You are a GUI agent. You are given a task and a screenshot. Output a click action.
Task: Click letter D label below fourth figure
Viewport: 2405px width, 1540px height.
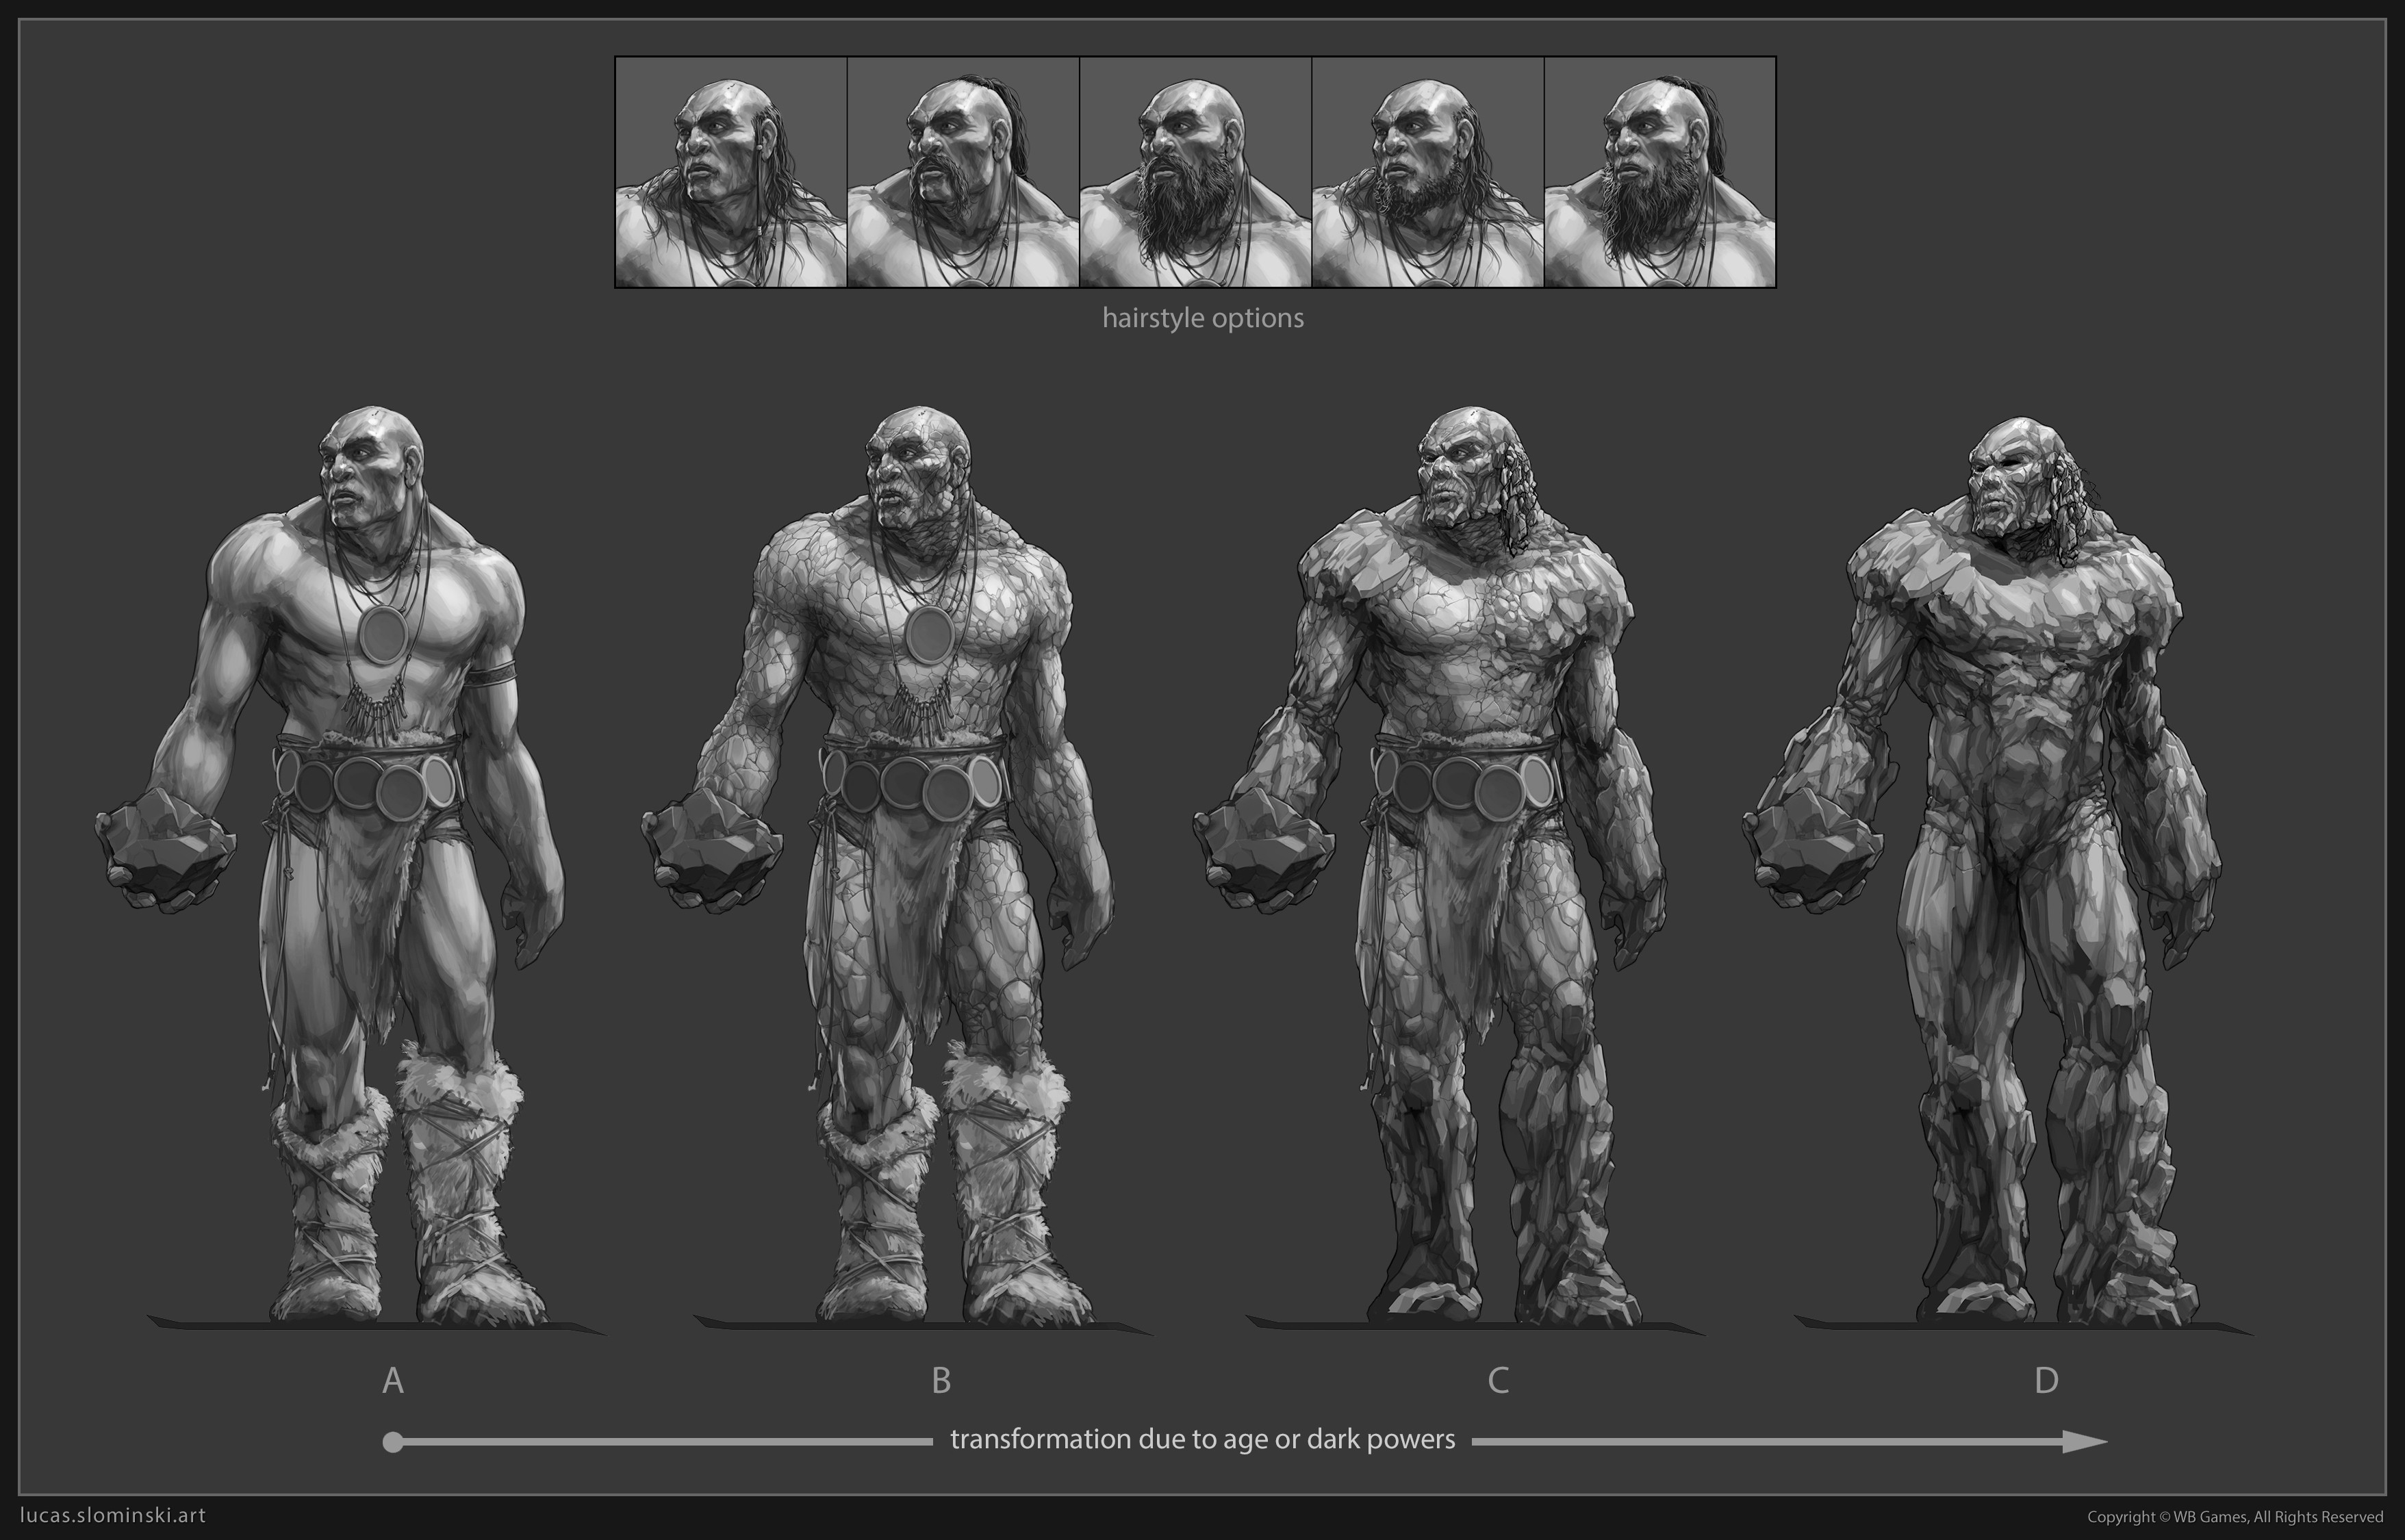[x=2046, y=1380]
